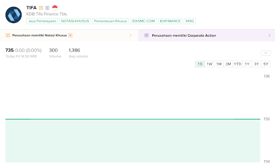Click the Indonesia flag icon
The image size is (275, 167).
(55, 8)
